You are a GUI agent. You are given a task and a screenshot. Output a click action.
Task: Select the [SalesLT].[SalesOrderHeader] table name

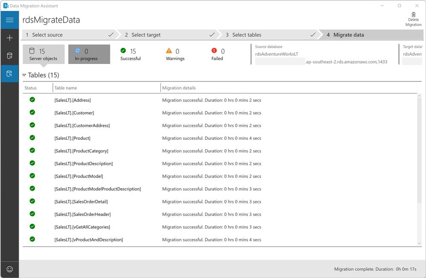[83, 214]
